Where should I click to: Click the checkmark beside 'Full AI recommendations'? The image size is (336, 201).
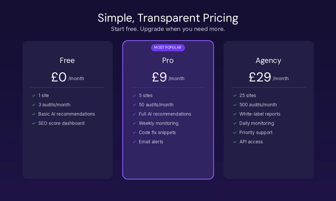134,114
